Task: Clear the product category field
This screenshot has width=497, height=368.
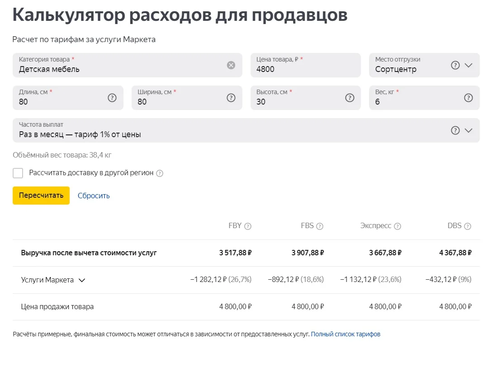Action: point(231,65)
